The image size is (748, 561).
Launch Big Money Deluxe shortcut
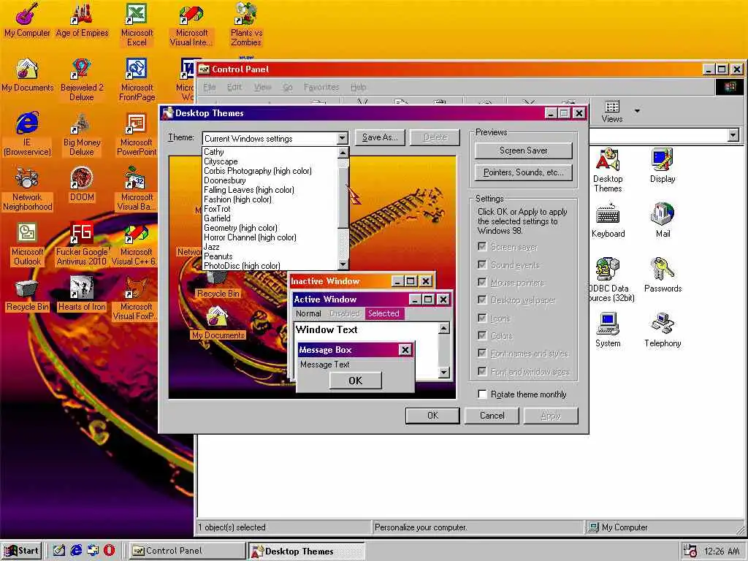pos(82,134)
